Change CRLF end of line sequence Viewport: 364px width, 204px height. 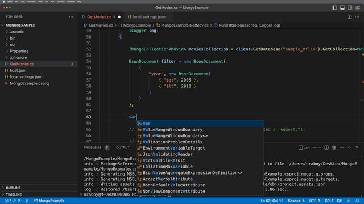tap(329, 201)
